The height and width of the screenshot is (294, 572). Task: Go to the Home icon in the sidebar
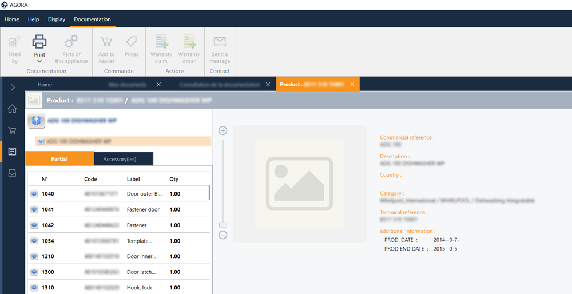click(12, 109)
